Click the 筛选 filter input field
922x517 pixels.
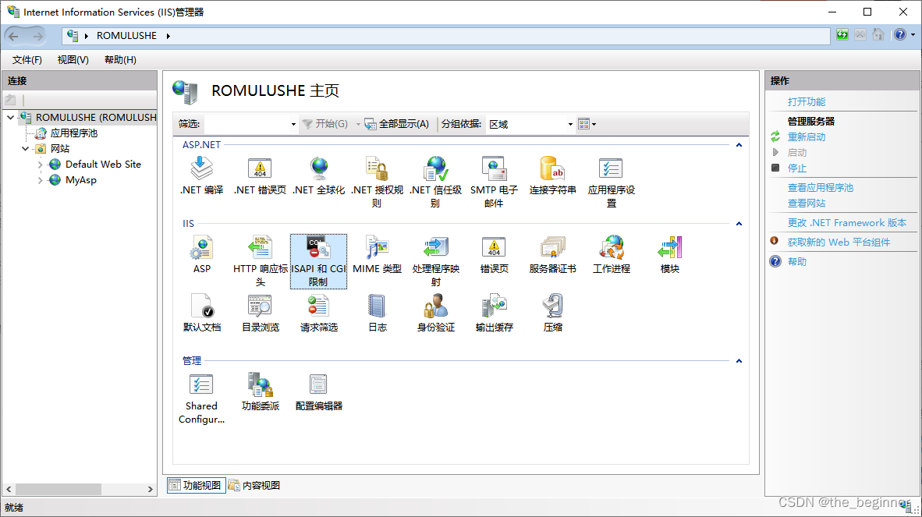coord(246,124)
